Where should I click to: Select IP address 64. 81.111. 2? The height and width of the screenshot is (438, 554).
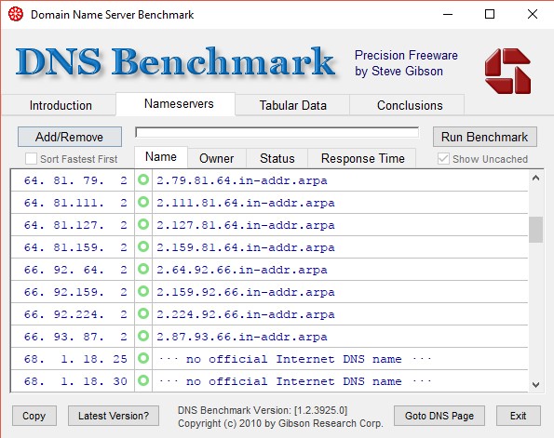(75, 203)
